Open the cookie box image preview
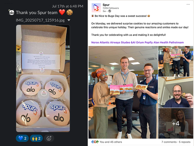Screen dimensions: 194x146 (43, 78)
